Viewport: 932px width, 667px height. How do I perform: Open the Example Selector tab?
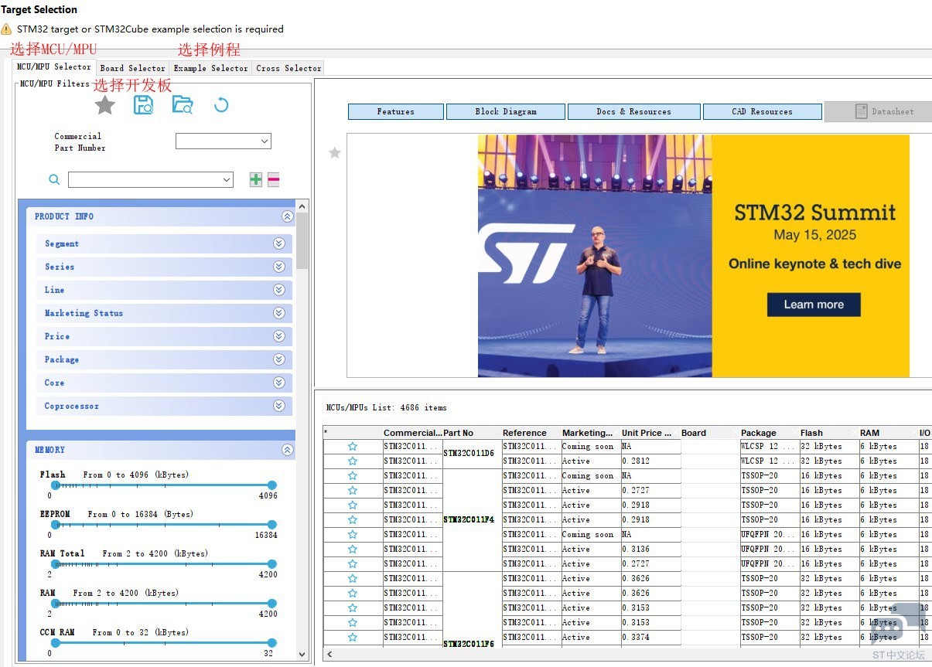210,68
